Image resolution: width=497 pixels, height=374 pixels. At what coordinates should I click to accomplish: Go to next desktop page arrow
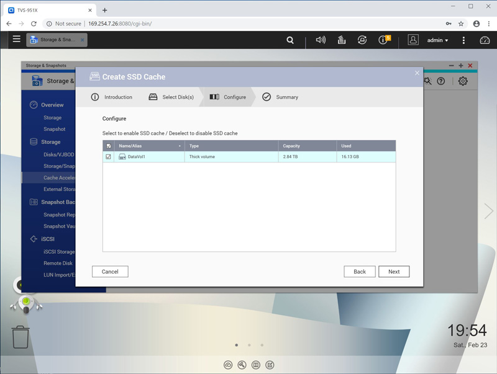[x=489, y=211]
